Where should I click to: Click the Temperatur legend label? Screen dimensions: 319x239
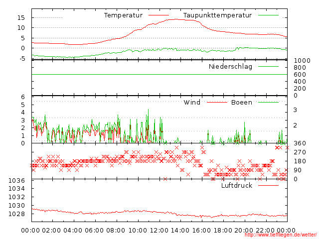point(123,15)
